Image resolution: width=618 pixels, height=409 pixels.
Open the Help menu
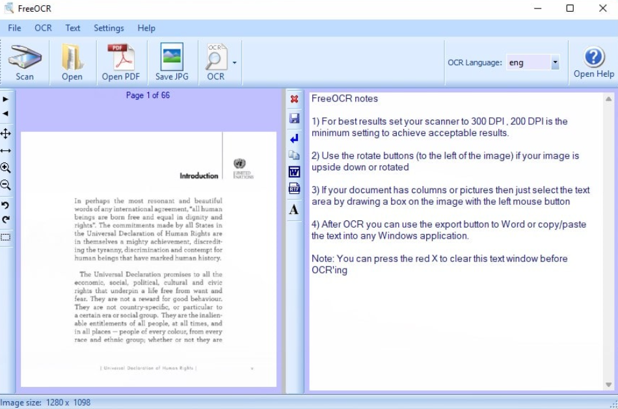click(x=146, y=28)
